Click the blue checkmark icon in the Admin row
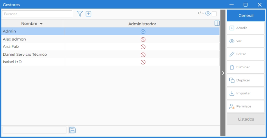 tap(143, 32)
